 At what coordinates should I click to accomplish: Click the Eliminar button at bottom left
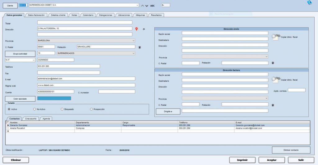[x=16, y=160]
